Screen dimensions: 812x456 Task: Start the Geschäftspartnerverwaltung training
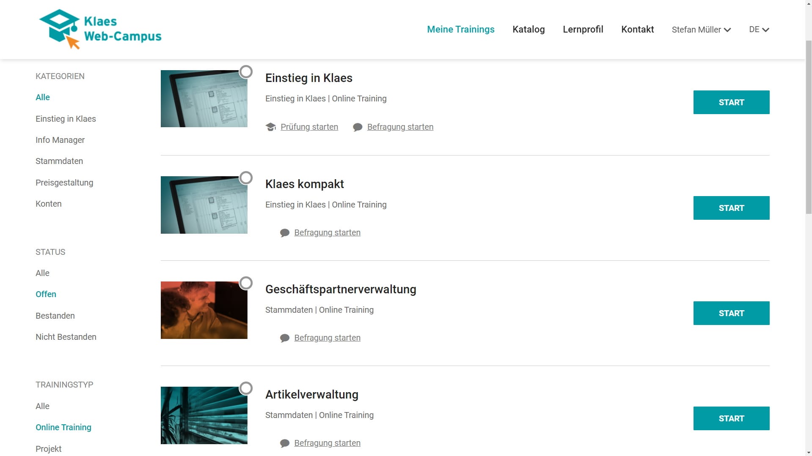pos(731,313)
